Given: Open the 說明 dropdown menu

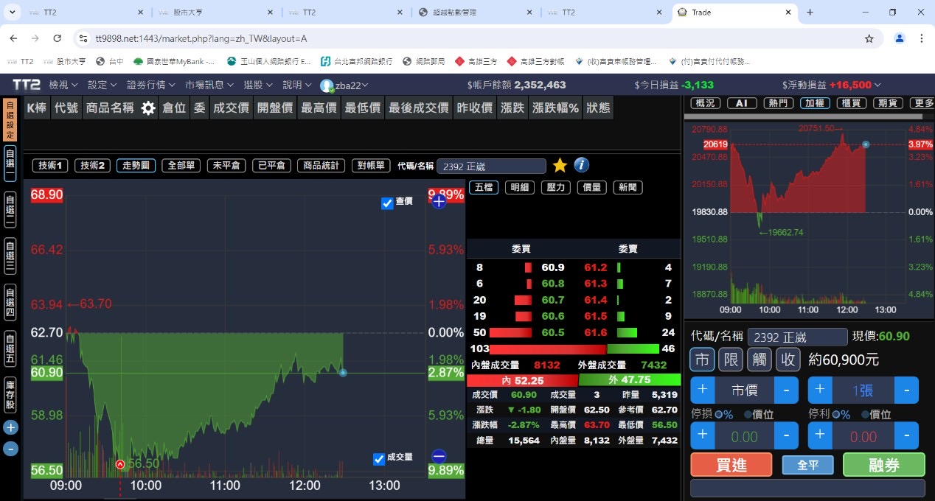Looking at the screenshot, I should coord(297,85).
